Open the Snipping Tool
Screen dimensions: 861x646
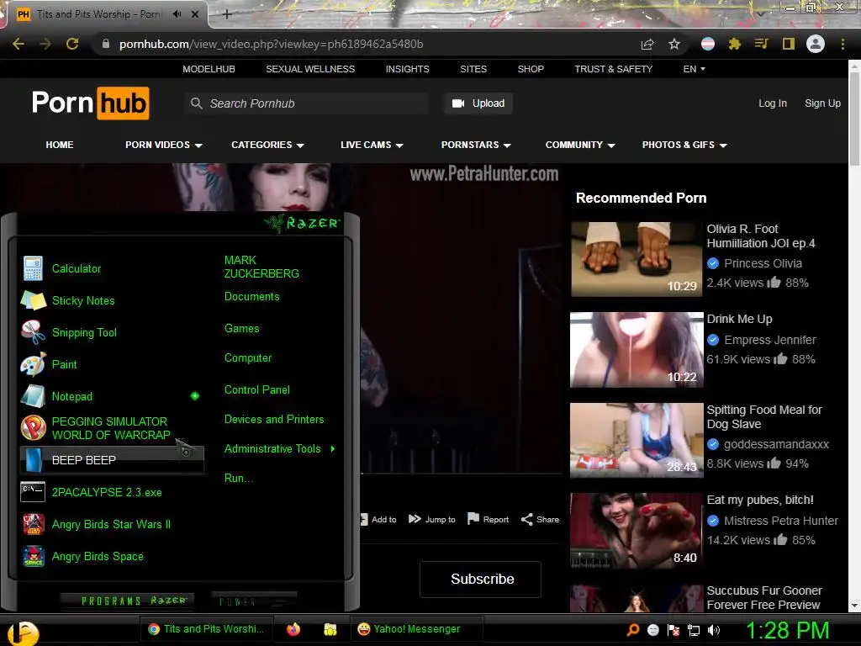click(x=110, y=332)
